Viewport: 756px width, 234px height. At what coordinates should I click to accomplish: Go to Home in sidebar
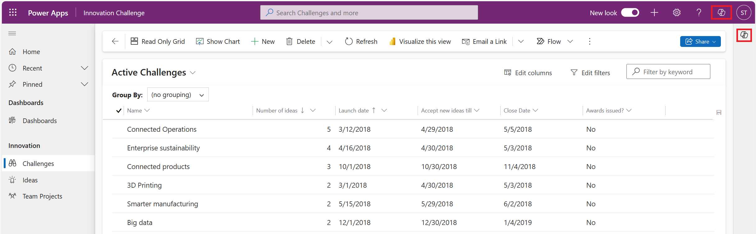tap(48, 52)
